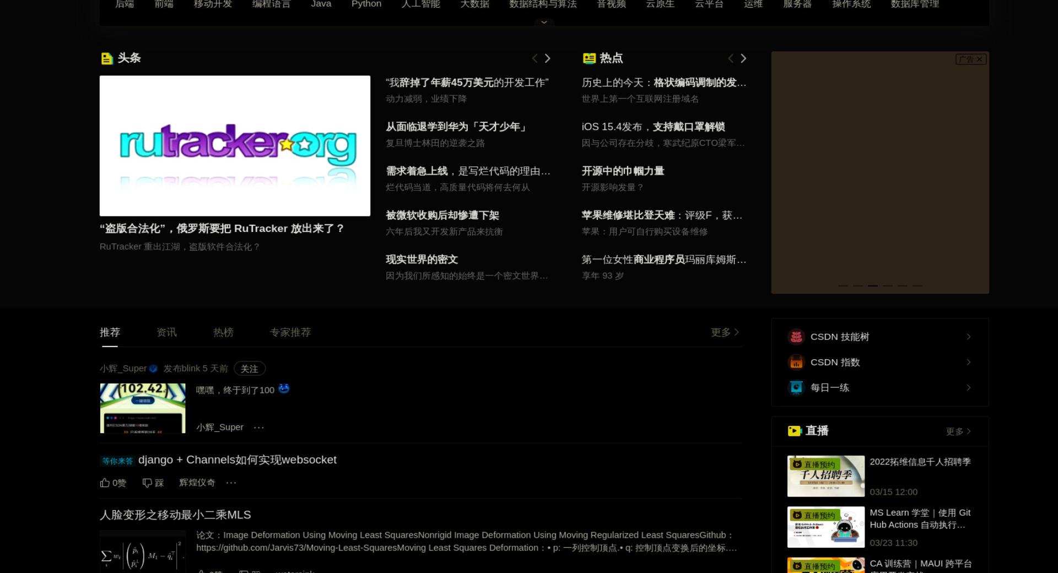Viewport: 1058px width, 573px height.
Task: Click the 直播 section camera icon
Action: [x=795, y=431]
